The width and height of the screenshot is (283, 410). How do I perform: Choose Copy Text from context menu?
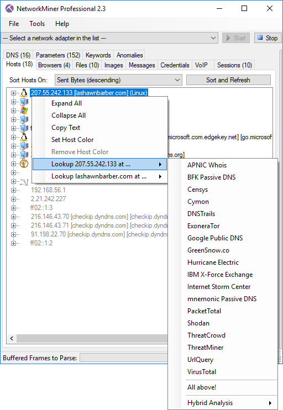pyautogui.click(x=99, y=128)
